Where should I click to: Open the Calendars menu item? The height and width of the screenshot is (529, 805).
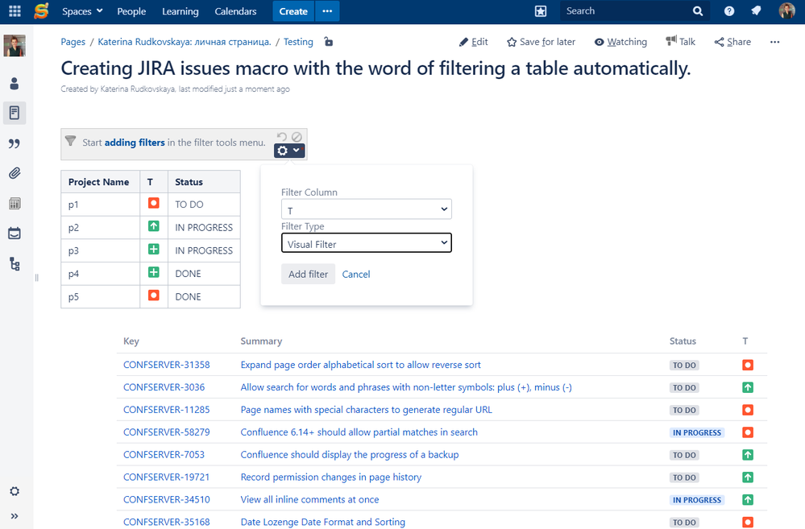tap(235, 11)
